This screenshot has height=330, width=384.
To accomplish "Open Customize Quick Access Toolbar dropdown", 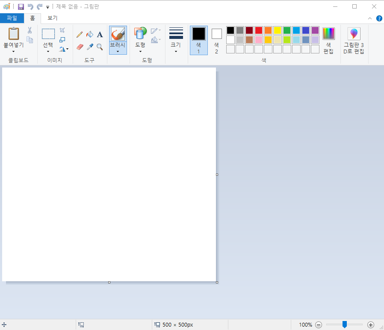I will point(47,7).
